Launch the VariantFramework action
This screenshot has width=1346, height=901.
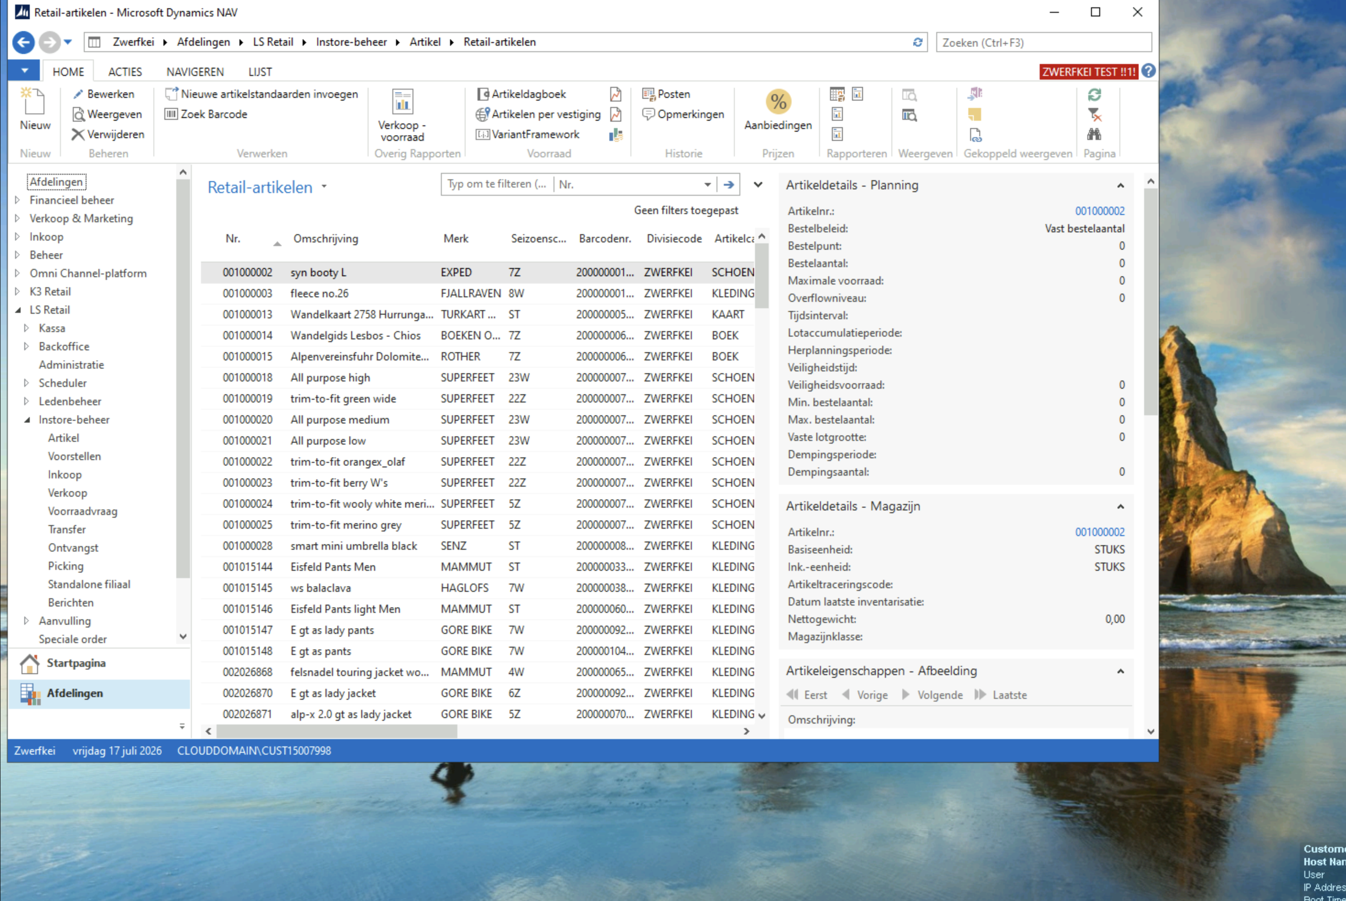coord(528,134)
